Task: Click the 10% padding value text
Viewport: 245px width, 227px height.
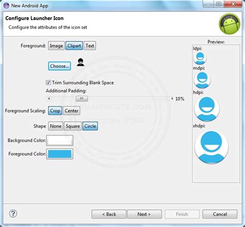Action: [180, 99]
